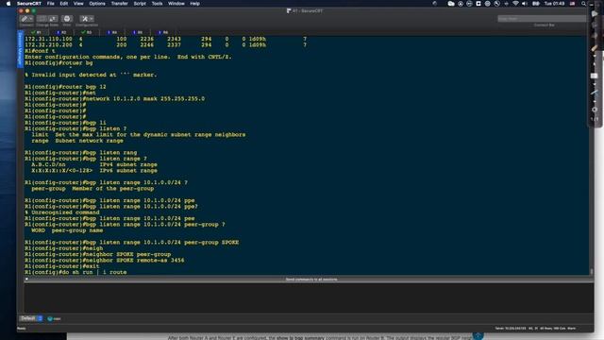Click the line 'router bgp 12'
Viewport: 604px width, 340px height.
pyautogui.click(x=65, y=87)
